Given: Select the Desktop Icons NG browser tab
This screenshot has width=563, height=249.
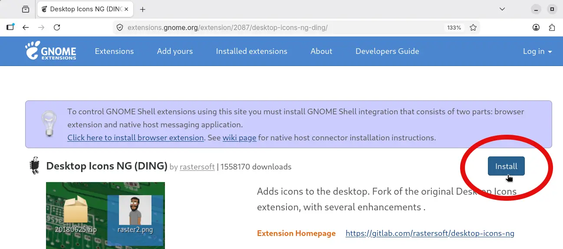Looking at the screenshot, I should 85,9.
